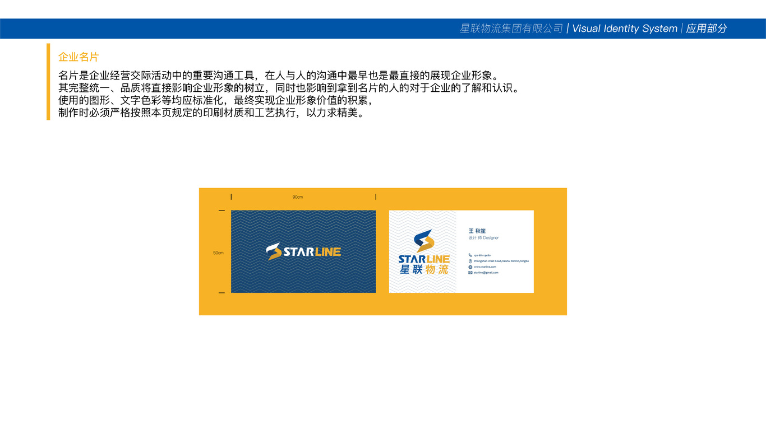The height and width of the screenshot is (430, 766).
Task: Click the '星联物流' Chinese wordmark on the card
Action: tap(424, 270)
